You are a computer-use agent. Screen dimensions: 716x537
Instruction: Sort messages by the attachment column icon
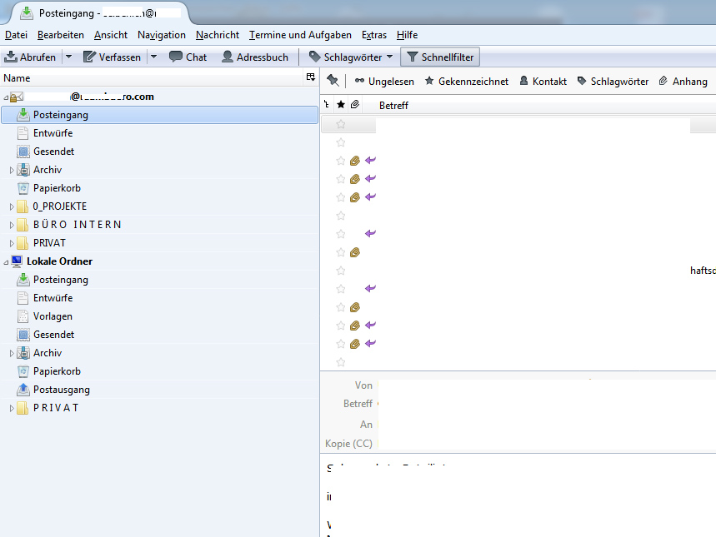354,105
